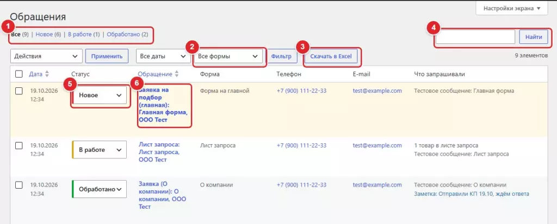Click sort arrows next to Обращение
This screenshot has width=557, height=224.
pyautogui.click(x=177, y=74)
